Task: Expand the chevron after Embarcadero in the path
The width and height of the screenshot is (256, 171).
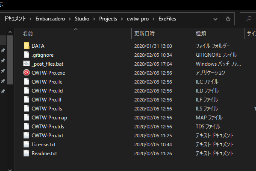Action: [x=70, y=19]
